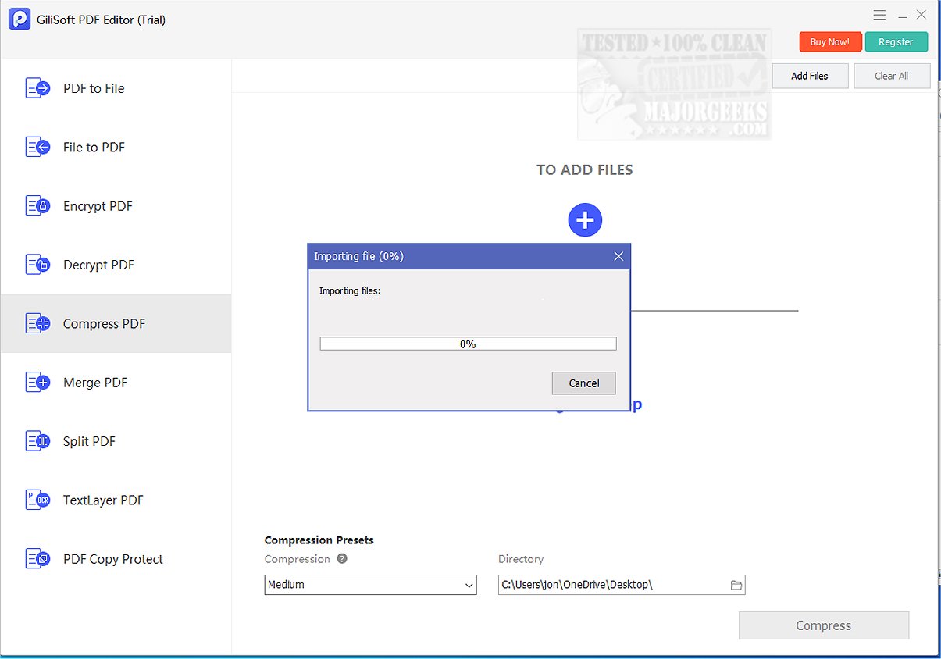Click the 'Importing files:' label
The width and height of the screenshot is (941, 659).
pyautogui.click(x=350, y=291)
